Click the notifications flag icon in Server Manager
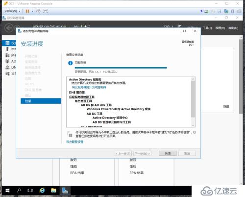The height and width of the screenshot is (197, 245). [x=180, y=27]
